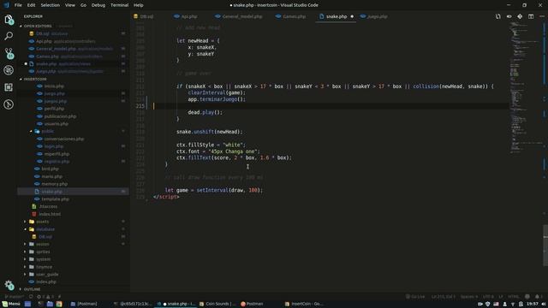The image size is (548, 308).
Task: Open the View menu
Action: click(x=70, y=5)
